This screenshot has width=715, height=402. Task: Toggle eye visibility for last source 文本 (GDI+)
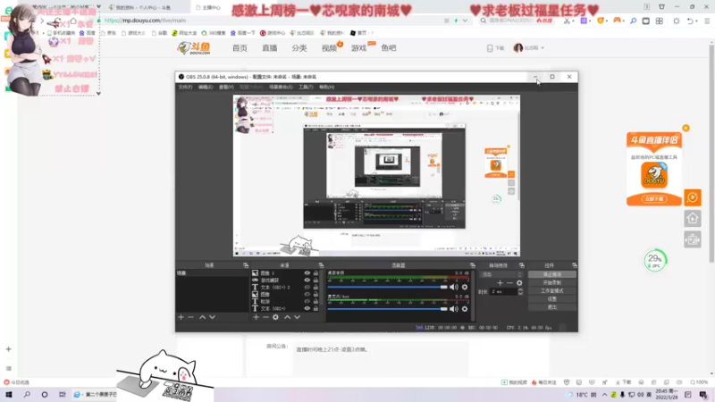click(x=307, y=308)
